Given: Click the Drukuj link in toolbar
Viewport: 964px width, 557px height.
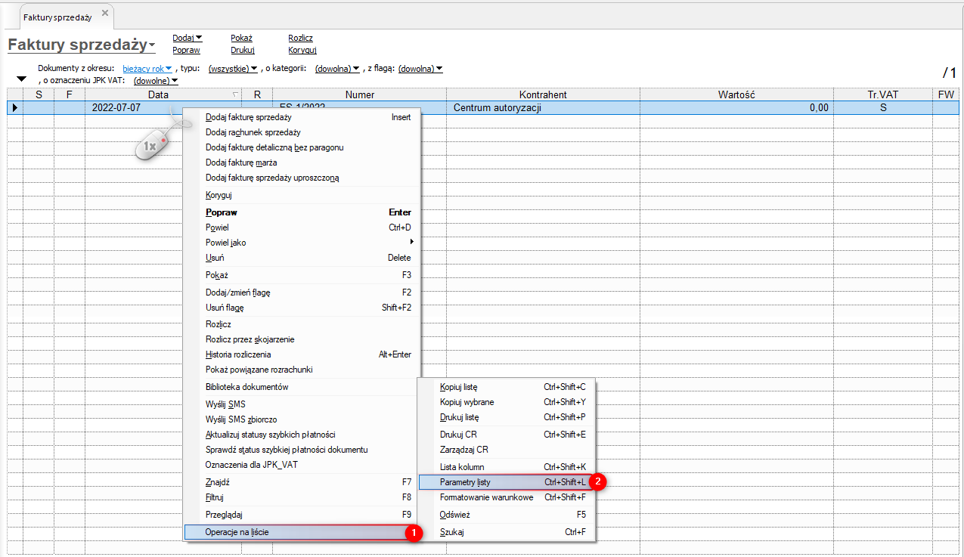Looking at the screenshot, I should (x=243, y=50).
